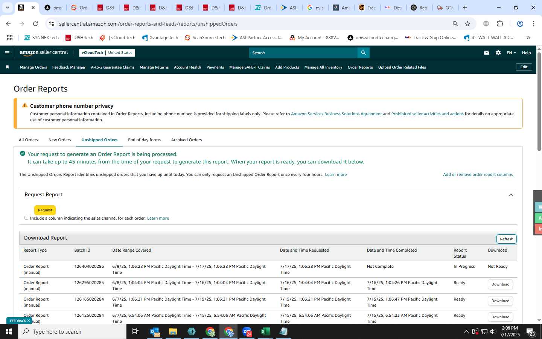
Task: Show hidden system tray icons chevron
Action: 466,331
